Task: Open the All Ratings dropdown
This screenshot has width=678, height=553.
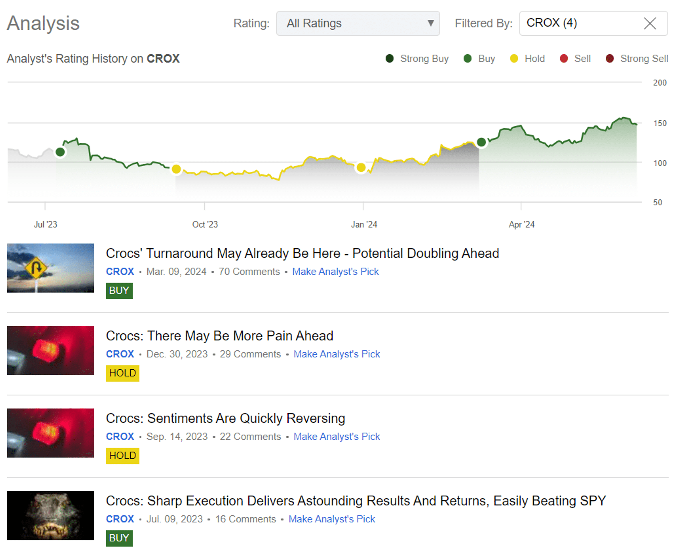Action: click(x=357, y=23)
